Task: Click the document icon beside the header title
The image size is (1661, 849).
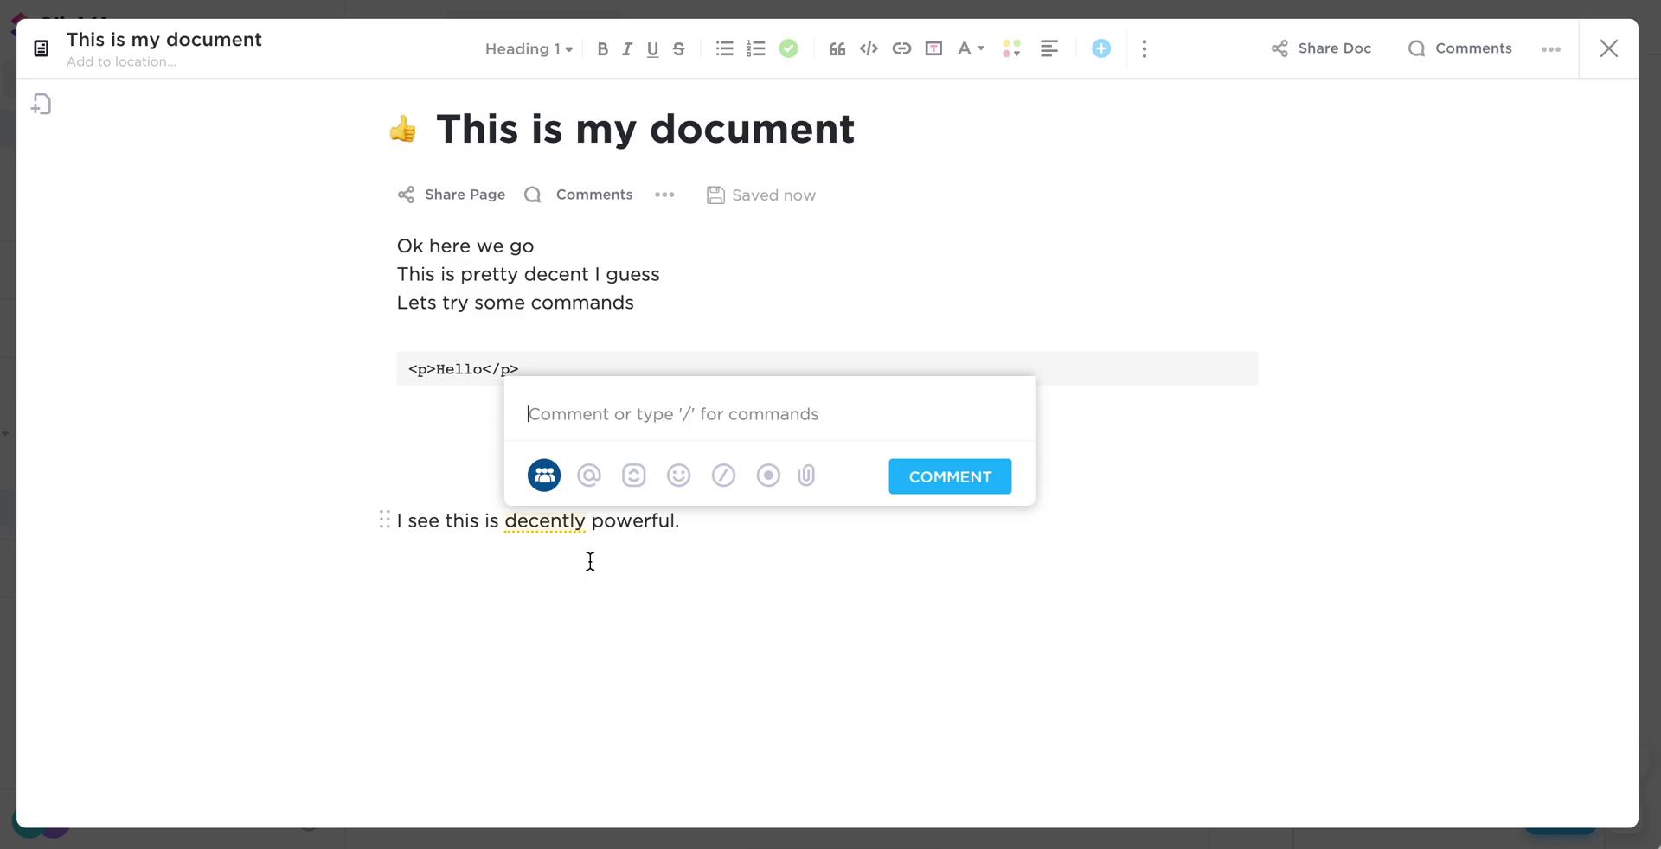Action: [x=41, y=48]
